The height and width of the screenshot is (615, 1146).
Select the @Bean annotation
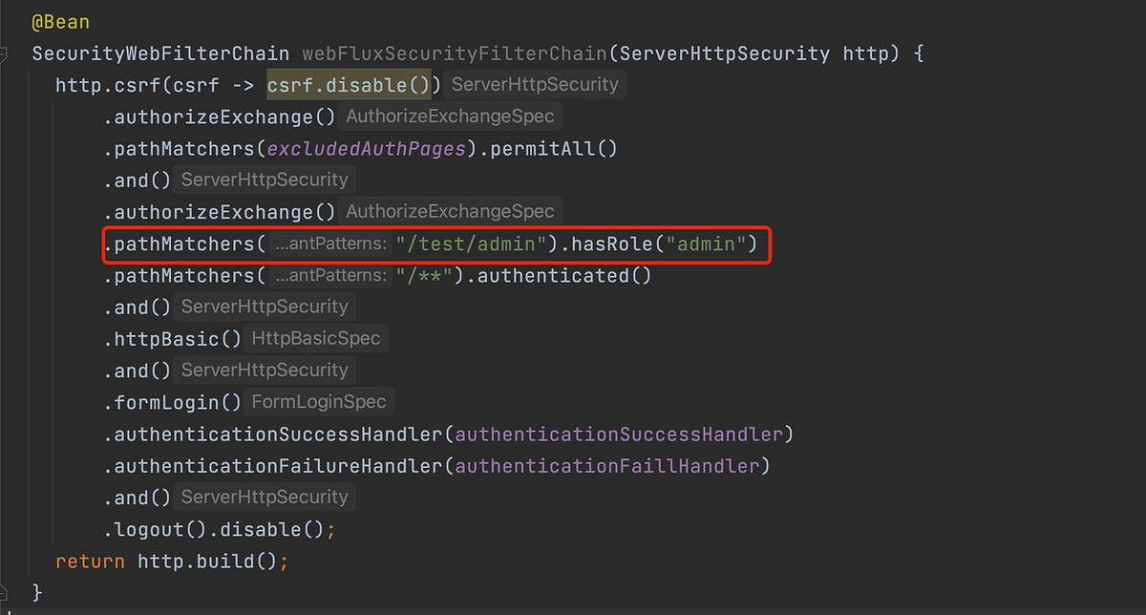pos(61,21)
